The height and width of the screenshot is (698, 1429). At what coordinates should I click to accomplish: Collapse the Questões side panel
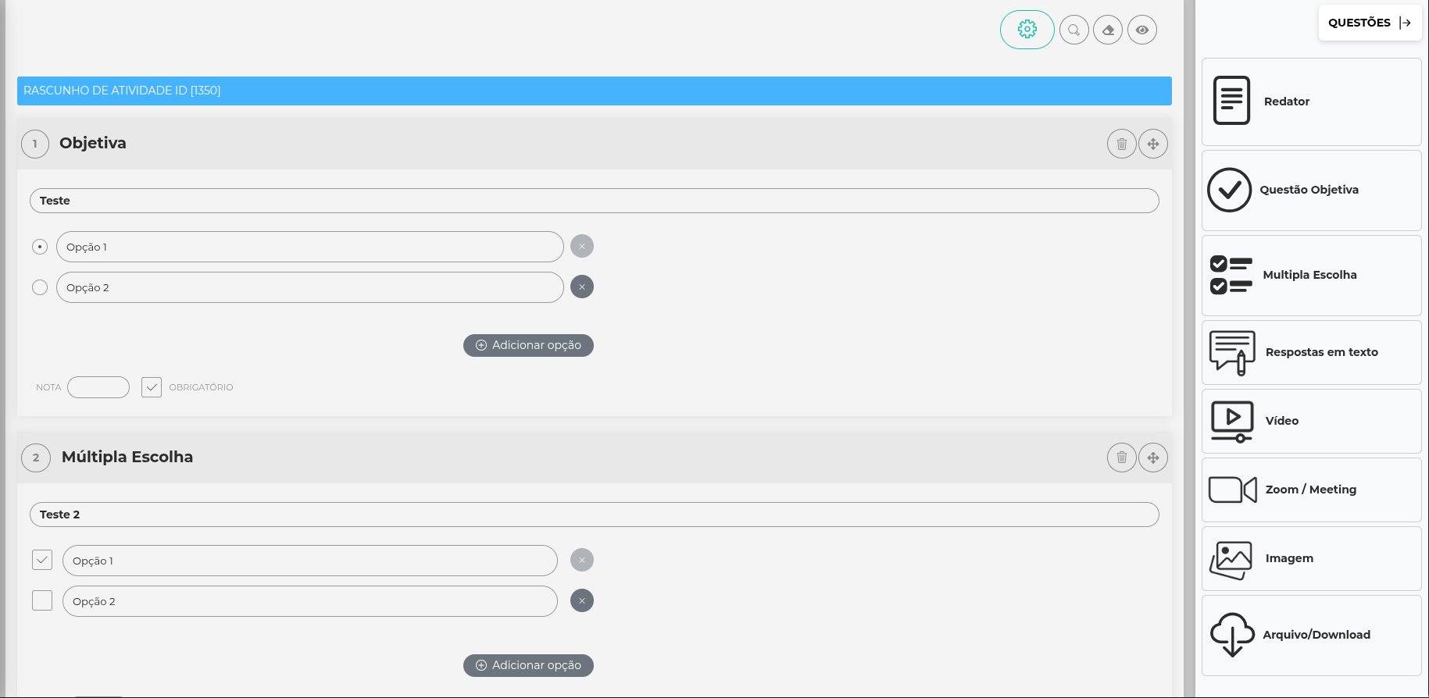point(1370,23)
